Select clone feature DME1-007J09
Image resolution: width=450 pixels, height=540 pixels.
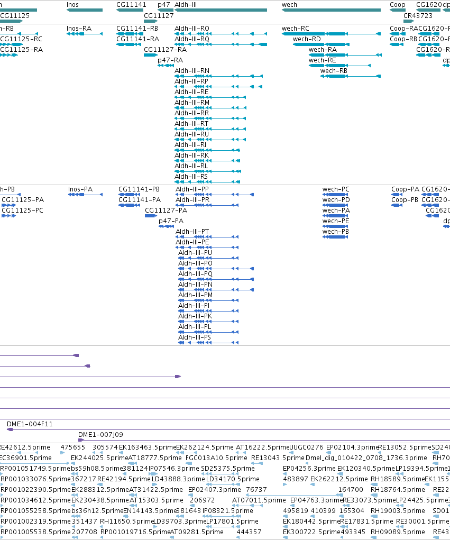[x=100, y=435]
